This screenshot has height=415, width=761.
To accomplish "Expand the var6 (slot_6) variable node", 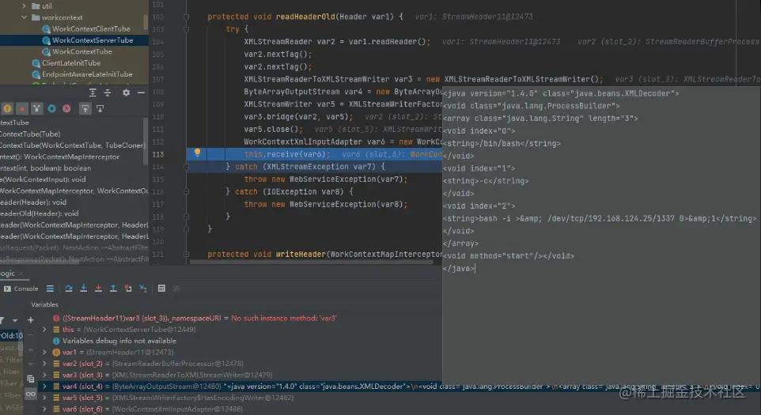I will click(44, 409).
